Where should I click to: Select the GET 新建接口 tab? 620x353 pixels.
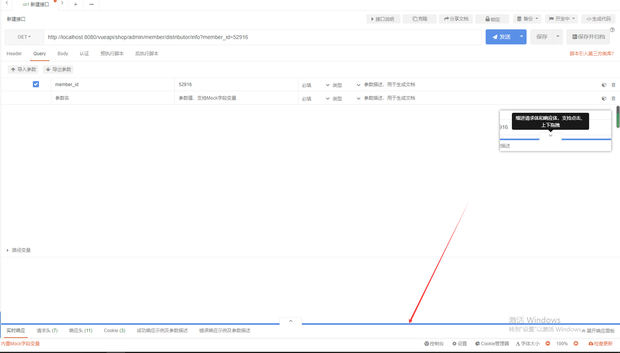(x=36, y=5)
